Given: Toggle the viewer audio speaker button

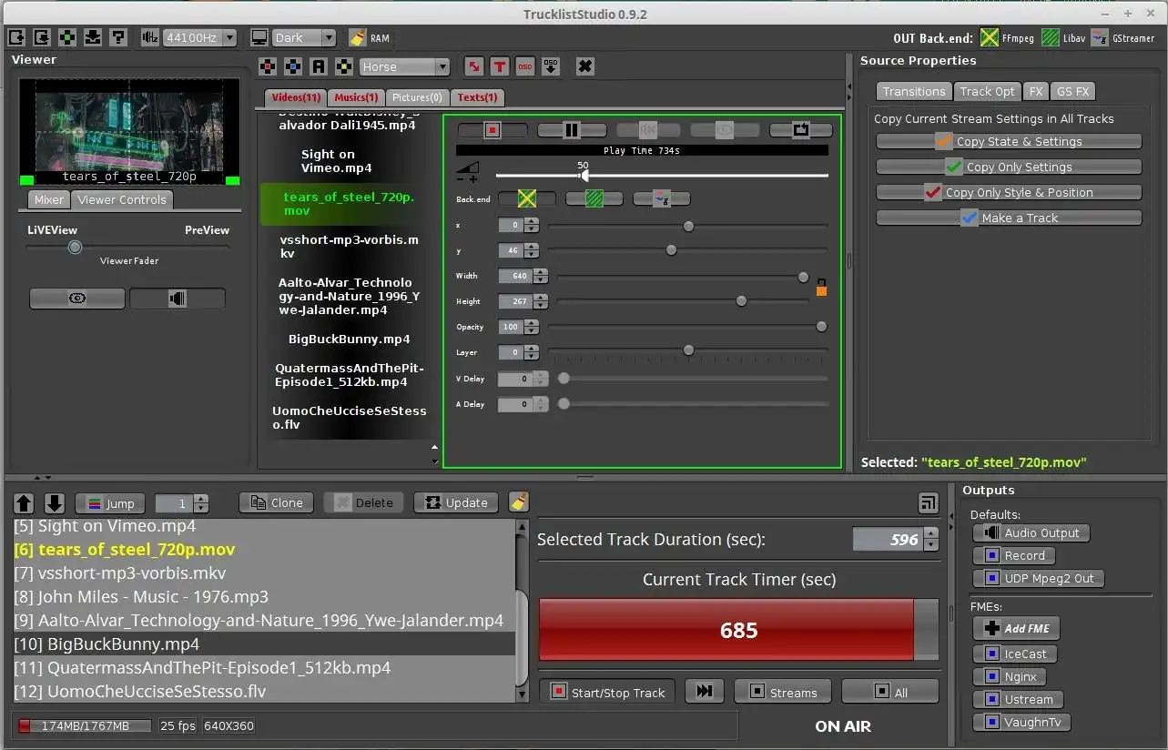Looking at the screenshot, I should tap(178, 299).
